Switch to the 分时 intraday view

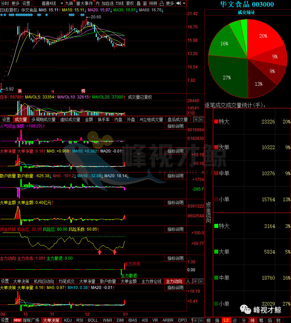[x=5, y=3]
